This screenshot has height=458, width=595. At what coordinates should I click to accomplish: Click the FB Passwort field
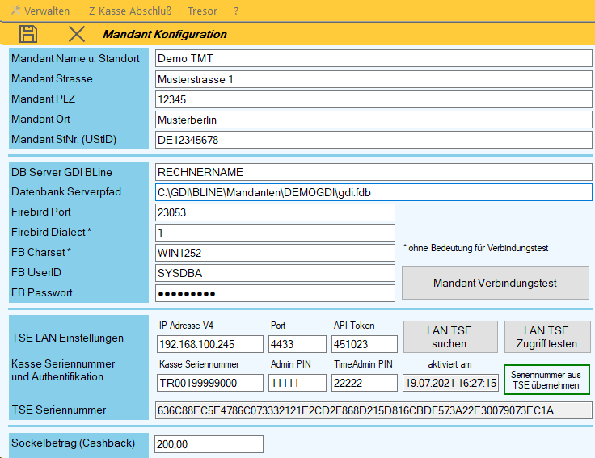pyautogui.click(x=275, y=293)
